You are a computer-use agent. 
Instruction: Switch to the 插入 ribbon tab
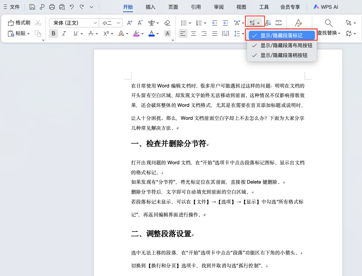pos(150,6)
